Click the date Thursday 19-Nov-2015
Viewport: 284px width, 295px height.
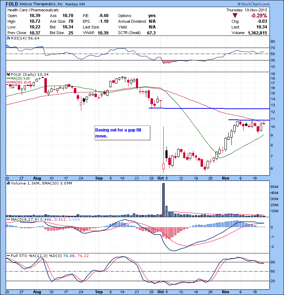click(x=246, y=10)
